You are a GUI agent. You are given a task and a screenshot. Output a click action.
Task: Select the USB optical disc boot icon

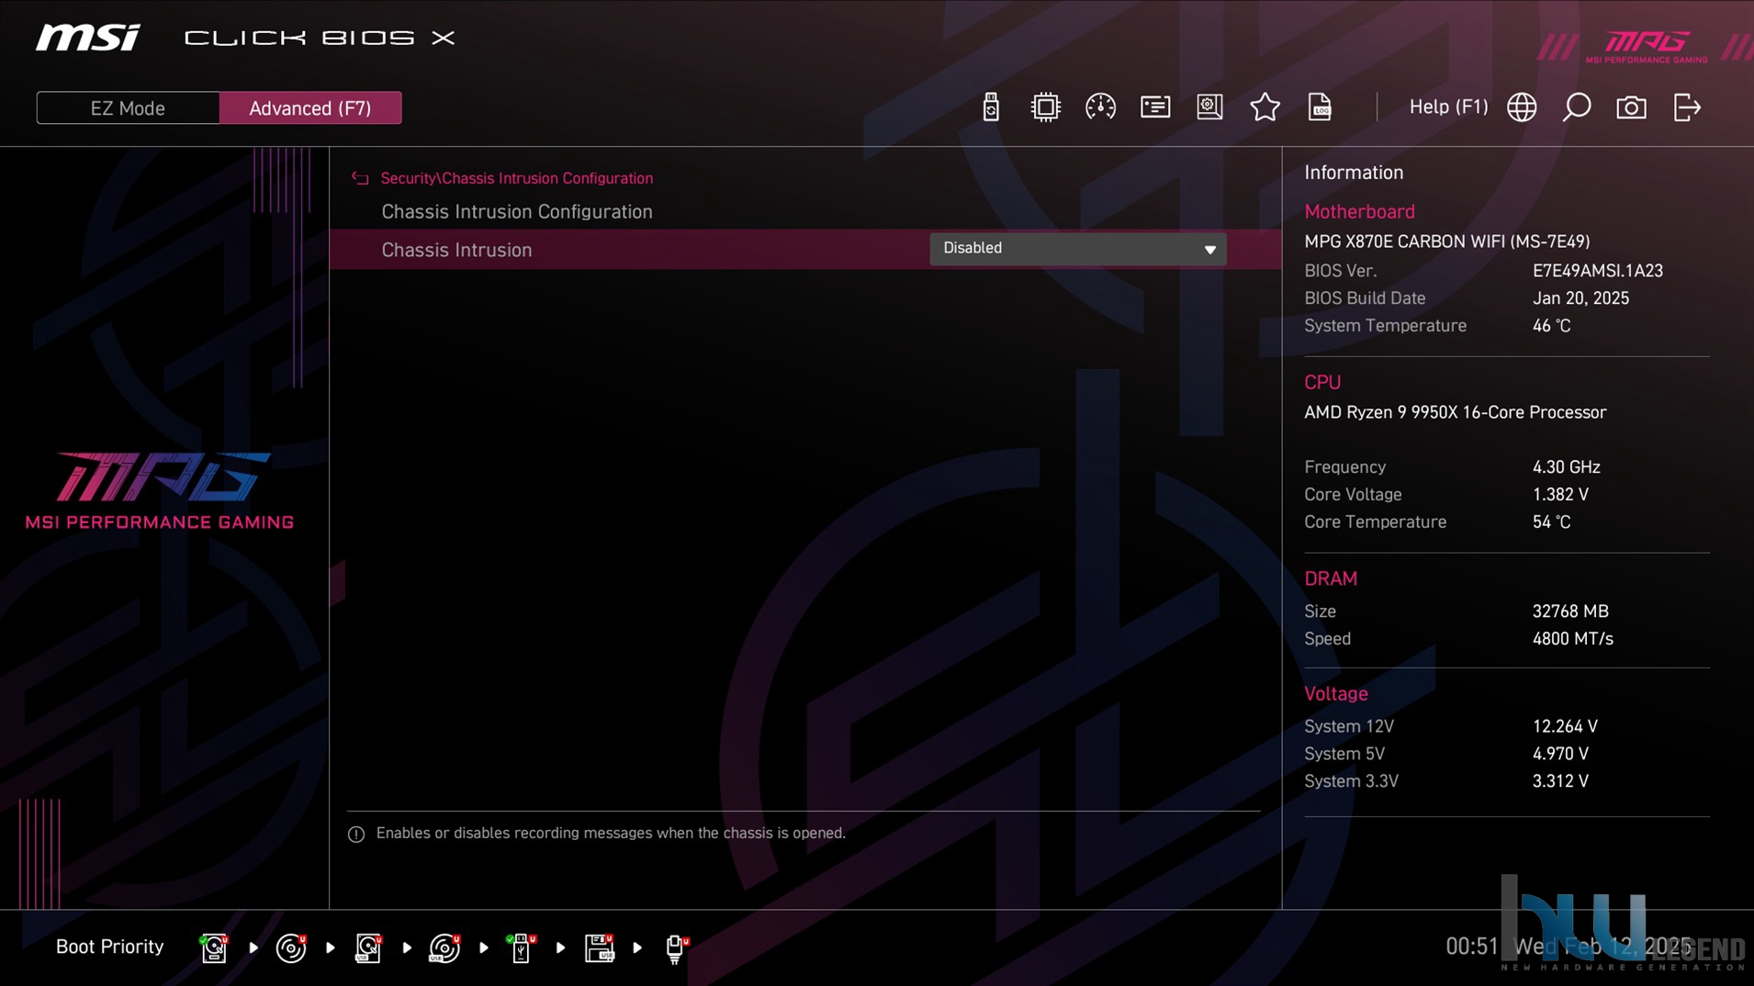pyautogui.click(x=444, y=947)
